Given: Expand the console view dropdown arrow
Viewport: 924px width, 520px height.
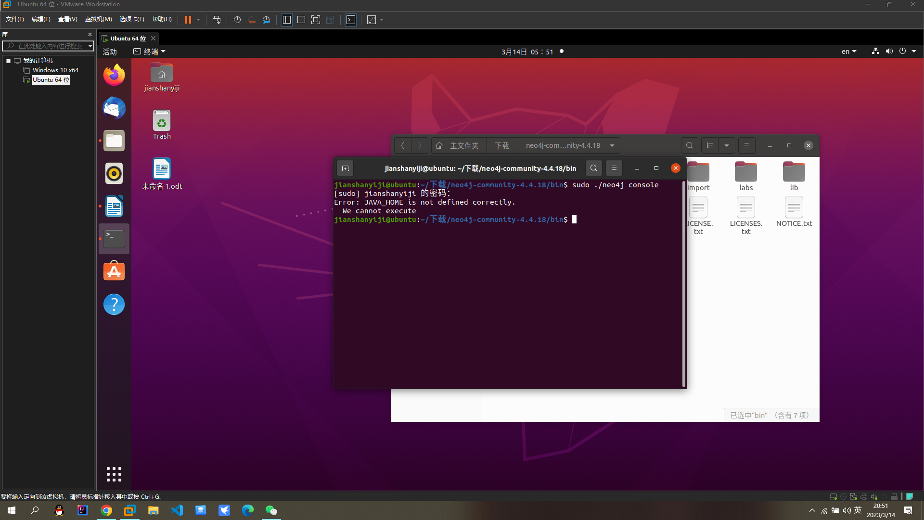Looking at the screenshot, I should (381, 20).
